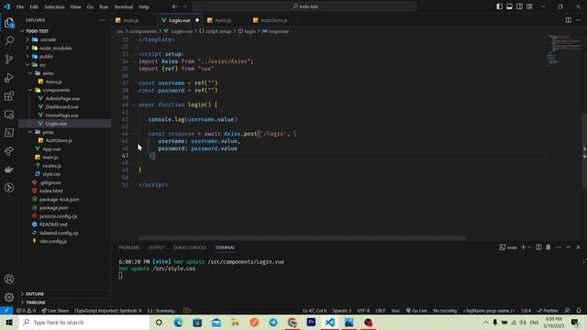The image size is (587, 330).
Task: Click the Go Live status button
Action: (x=416, y=311)
